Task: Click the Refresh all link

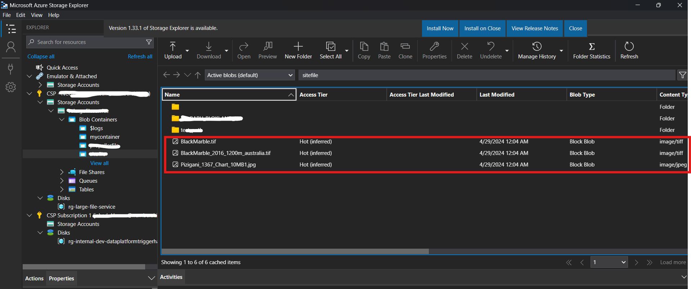Action: [140, 57]
